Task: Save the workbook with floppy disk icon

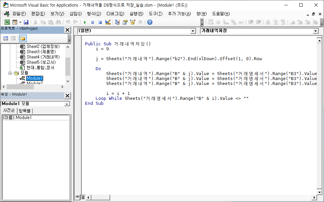Action: 26,22
